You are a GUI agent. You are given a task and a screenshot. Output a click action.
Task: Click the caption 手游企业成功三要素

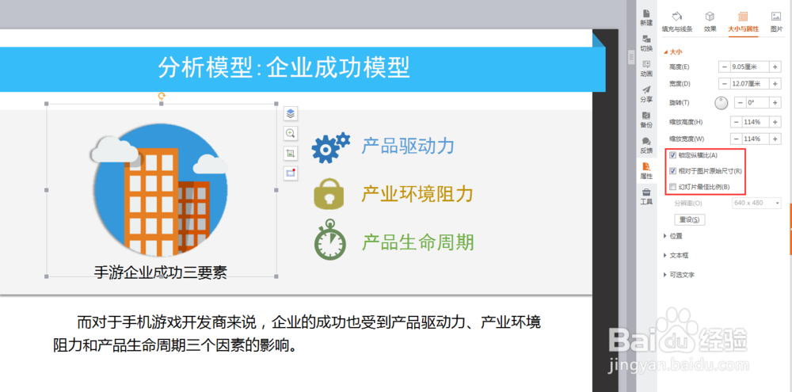tap(161, 272)
